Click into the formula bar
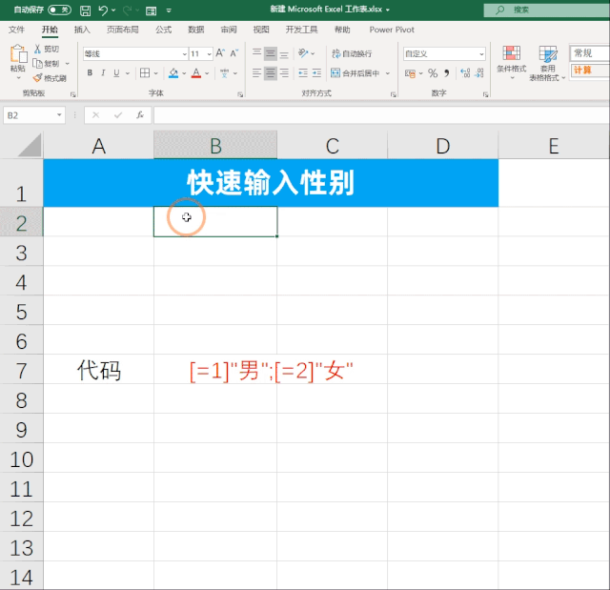This screenshot has height=590, width=610. coord(381,115)
